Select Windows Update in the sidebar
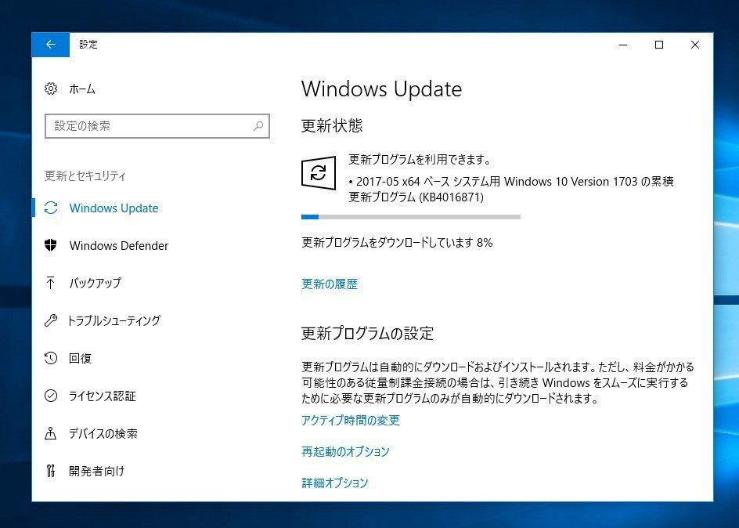 coord(114,208)
